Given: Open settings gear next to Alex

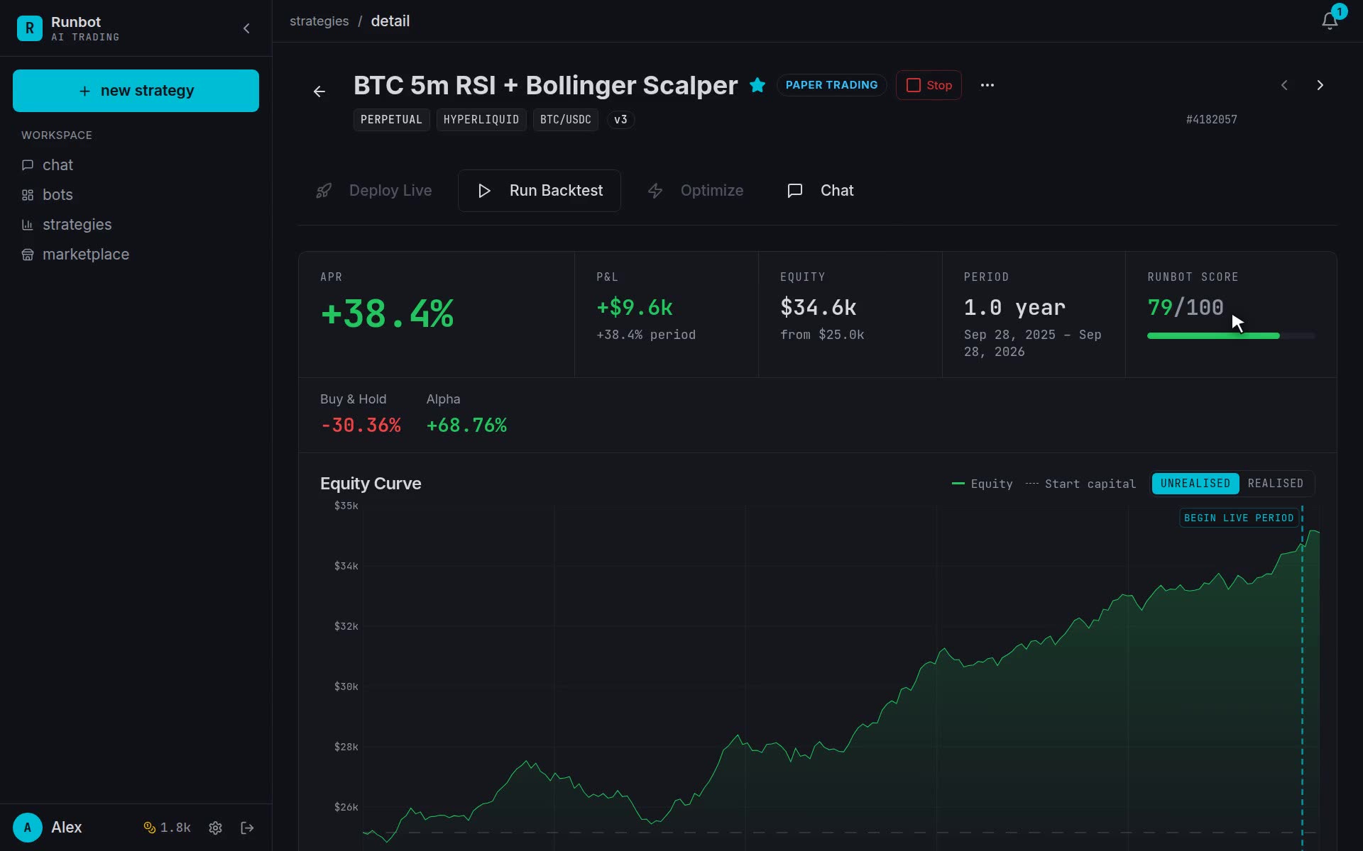Looking at the screenshot, I should click(216, 828).
